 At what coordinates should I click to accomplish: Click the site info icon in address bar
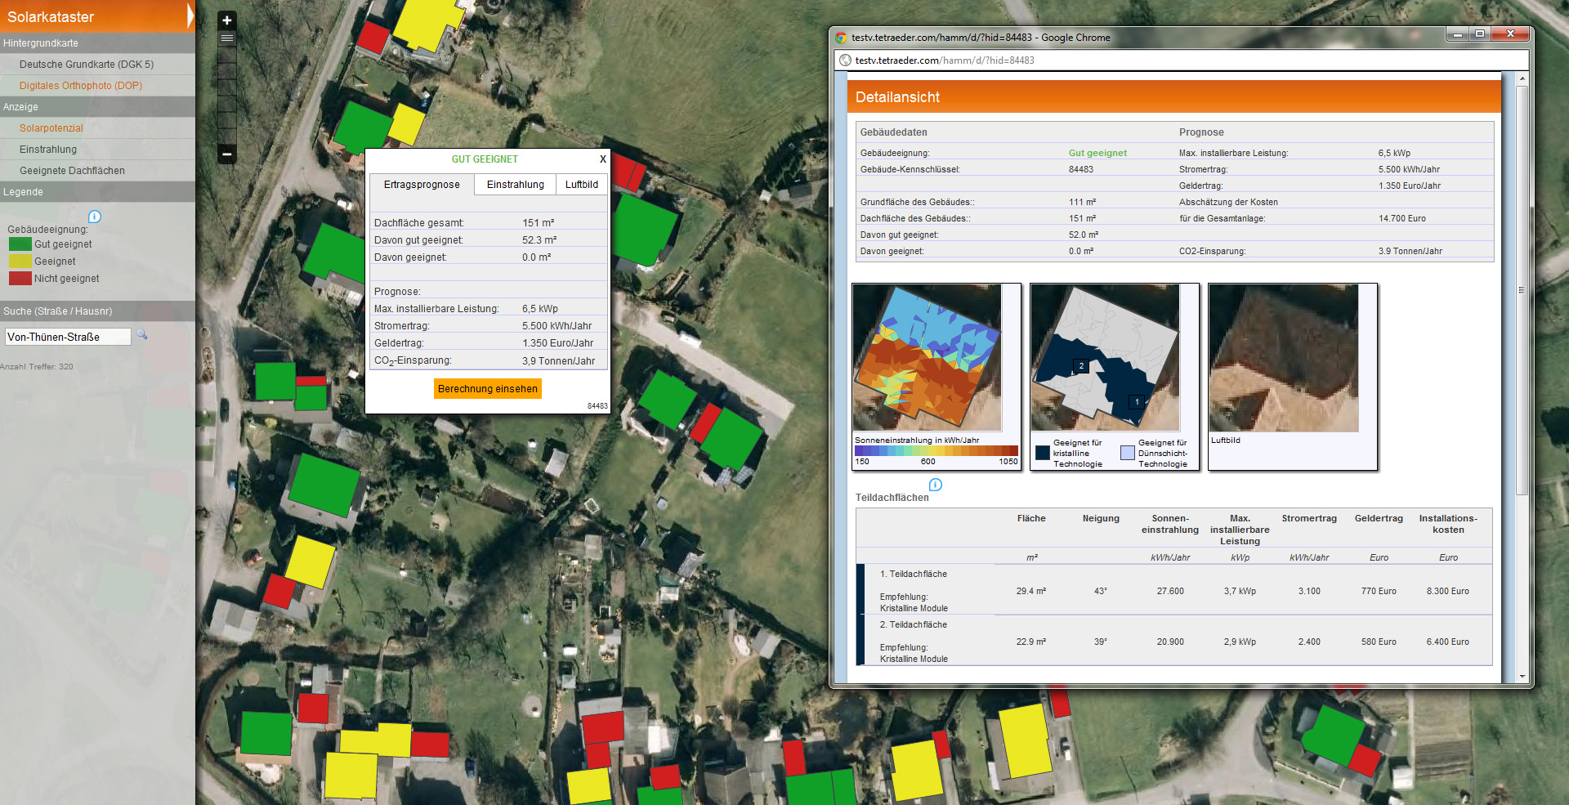pyautogui.click(x=845, y=60)
